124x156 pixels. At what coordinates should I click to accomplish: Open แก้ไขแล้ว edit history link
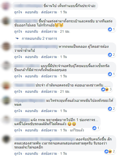coord(77,130)
